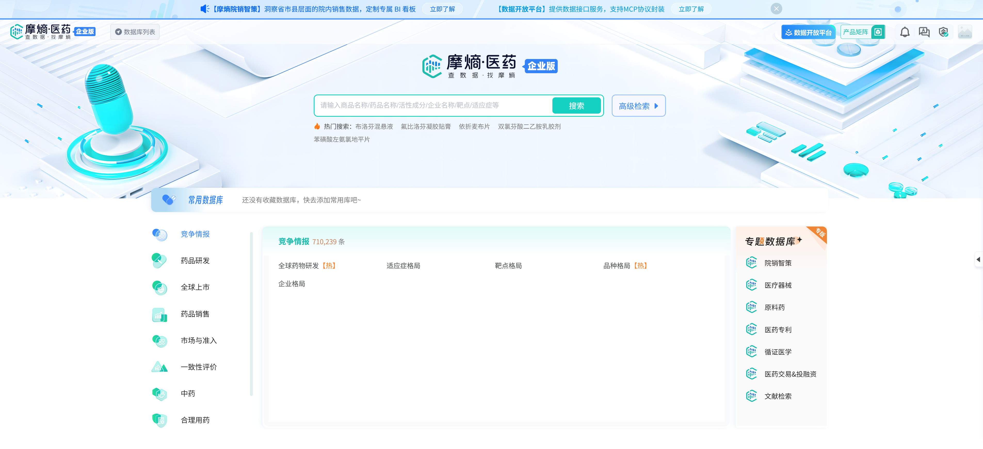Click the 中药 sidebar icon
The width and height of the screenshot is (983, 449).
[159, 394]
